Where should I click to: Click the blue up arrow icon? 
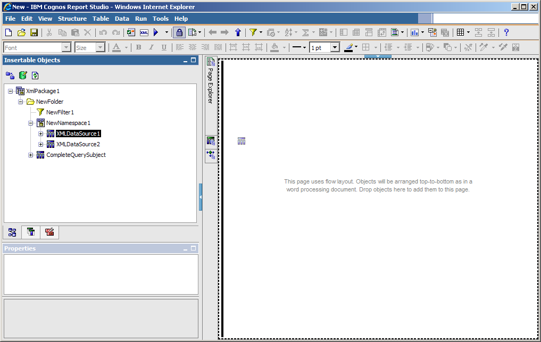pyautogui.click(x=238, y=32)
